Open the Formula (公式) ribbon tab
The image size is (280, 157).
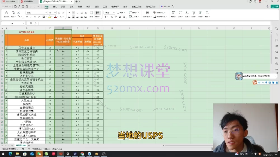(x=72, y=7)
